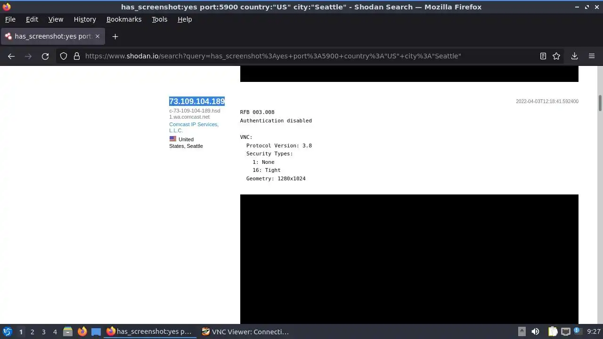This screenshot has width=603, height=339.
Task: Open the blue notification alert tray icon
Action: pyautogui.click(x=578, y=331)
